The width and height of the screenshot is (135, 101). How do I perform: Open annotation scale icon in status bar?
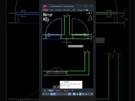click(86, 94)
